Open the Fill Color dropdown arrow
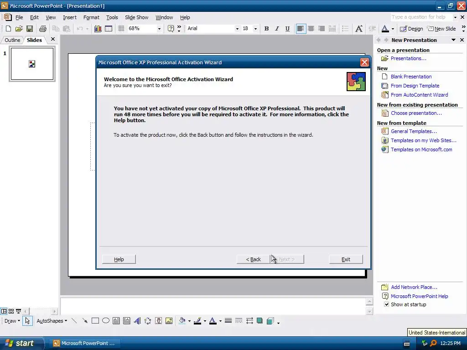 click(189, 321)
